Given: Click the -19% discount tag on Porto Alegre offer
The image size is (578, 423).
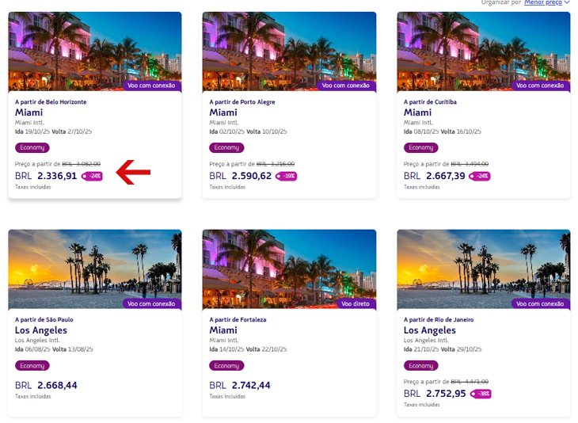Looking at the screenshot, I should (287, 177).
